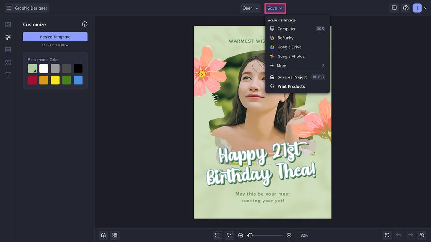Open the hamburger main menu
Viewport: 431px width, 242px height.
pyautogui.click(x=9, y=8)
